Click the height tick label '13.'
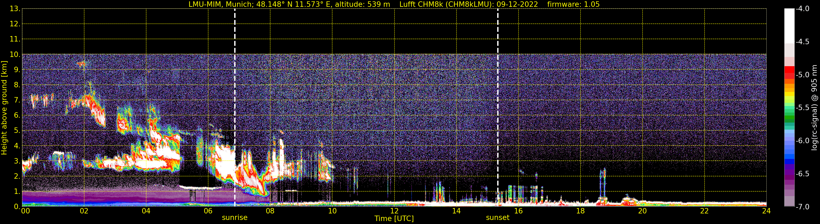 tap(15, 9)
